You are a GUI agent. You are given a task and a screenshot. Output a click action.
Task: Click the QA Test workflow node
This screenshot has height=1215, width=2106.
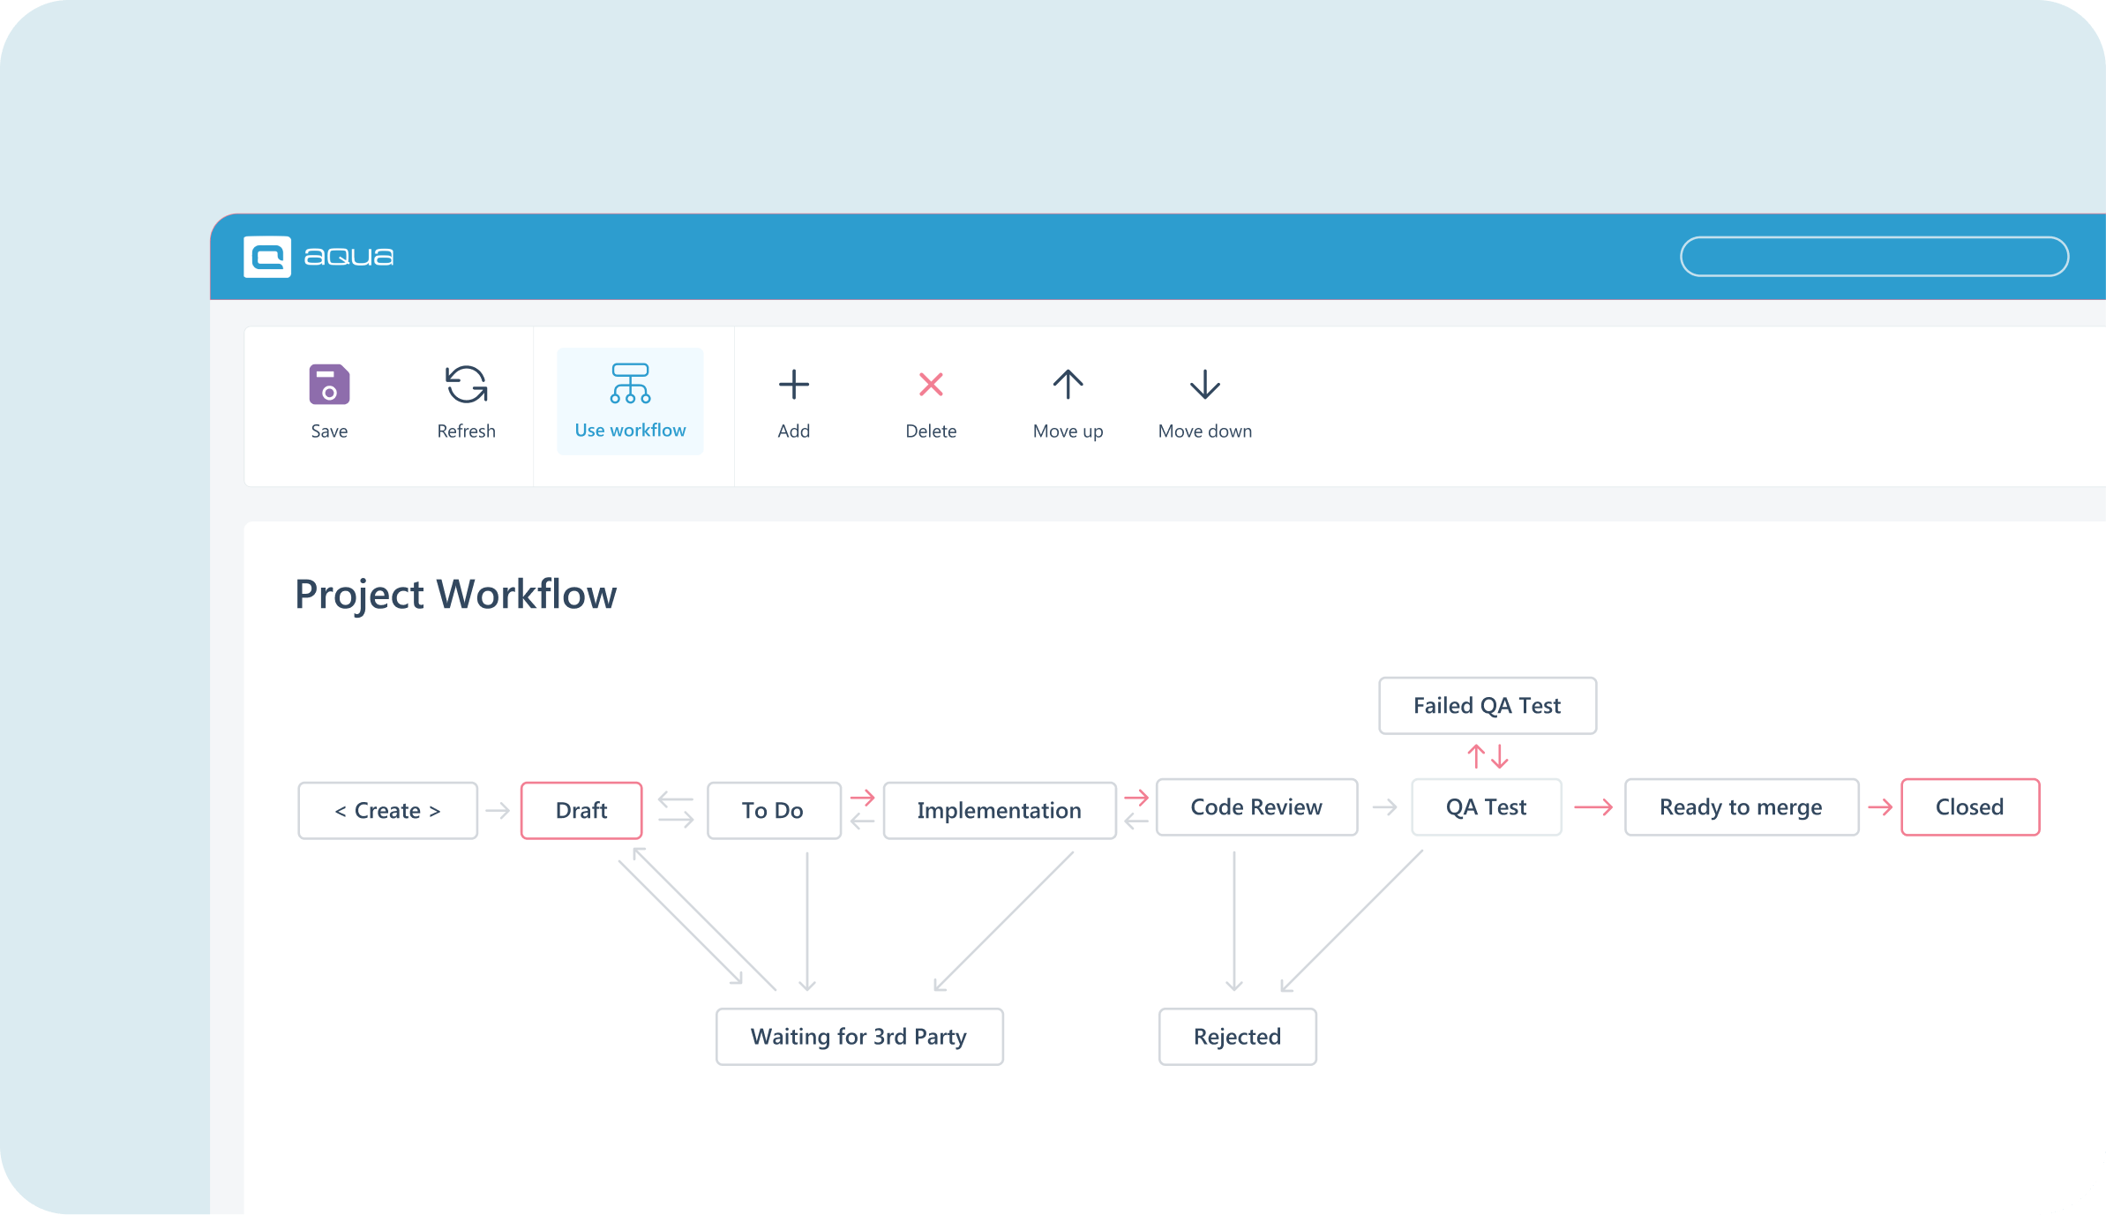(x=1485, y=806)
